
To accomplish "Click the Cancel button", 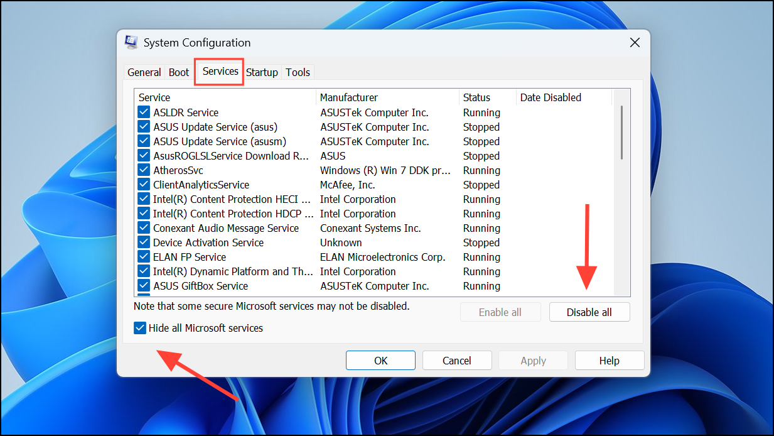I will coord(456,360).
